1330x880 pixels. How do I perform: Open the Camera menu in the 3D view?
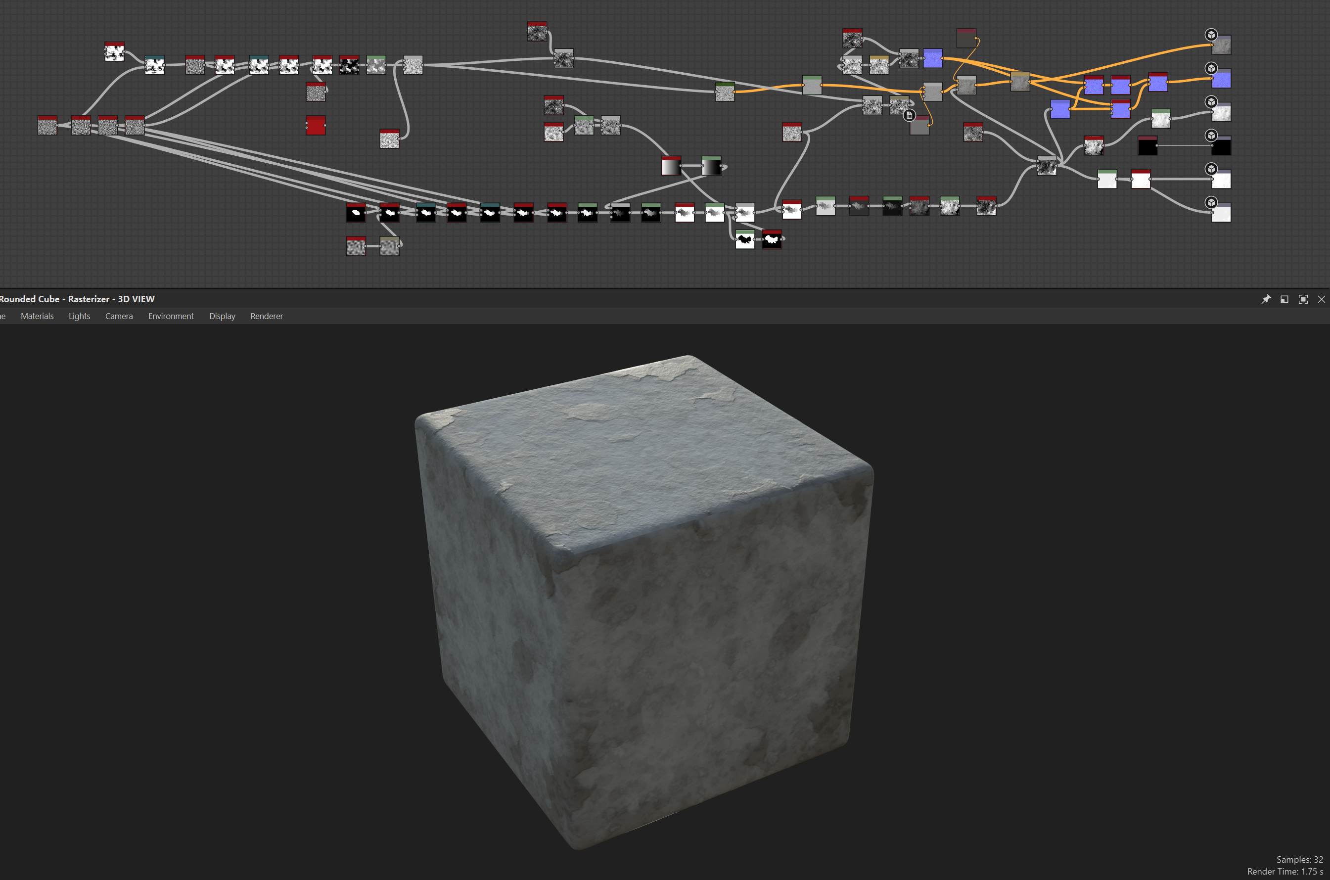(x=118, y=316)
